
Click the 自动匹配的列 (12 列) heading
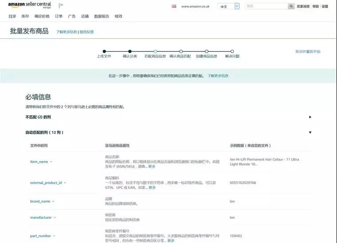click(44, 133)
